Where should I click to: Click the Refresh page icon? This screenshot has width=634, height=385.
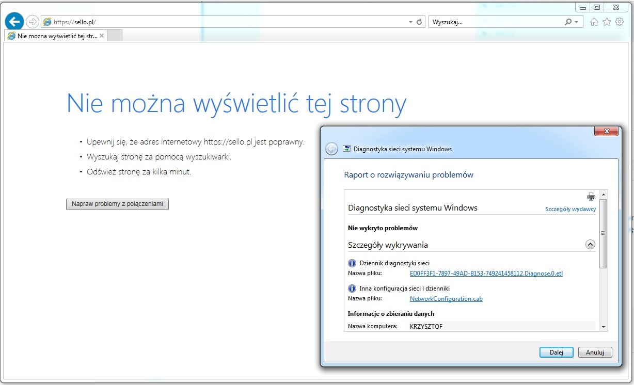[419, 22]
